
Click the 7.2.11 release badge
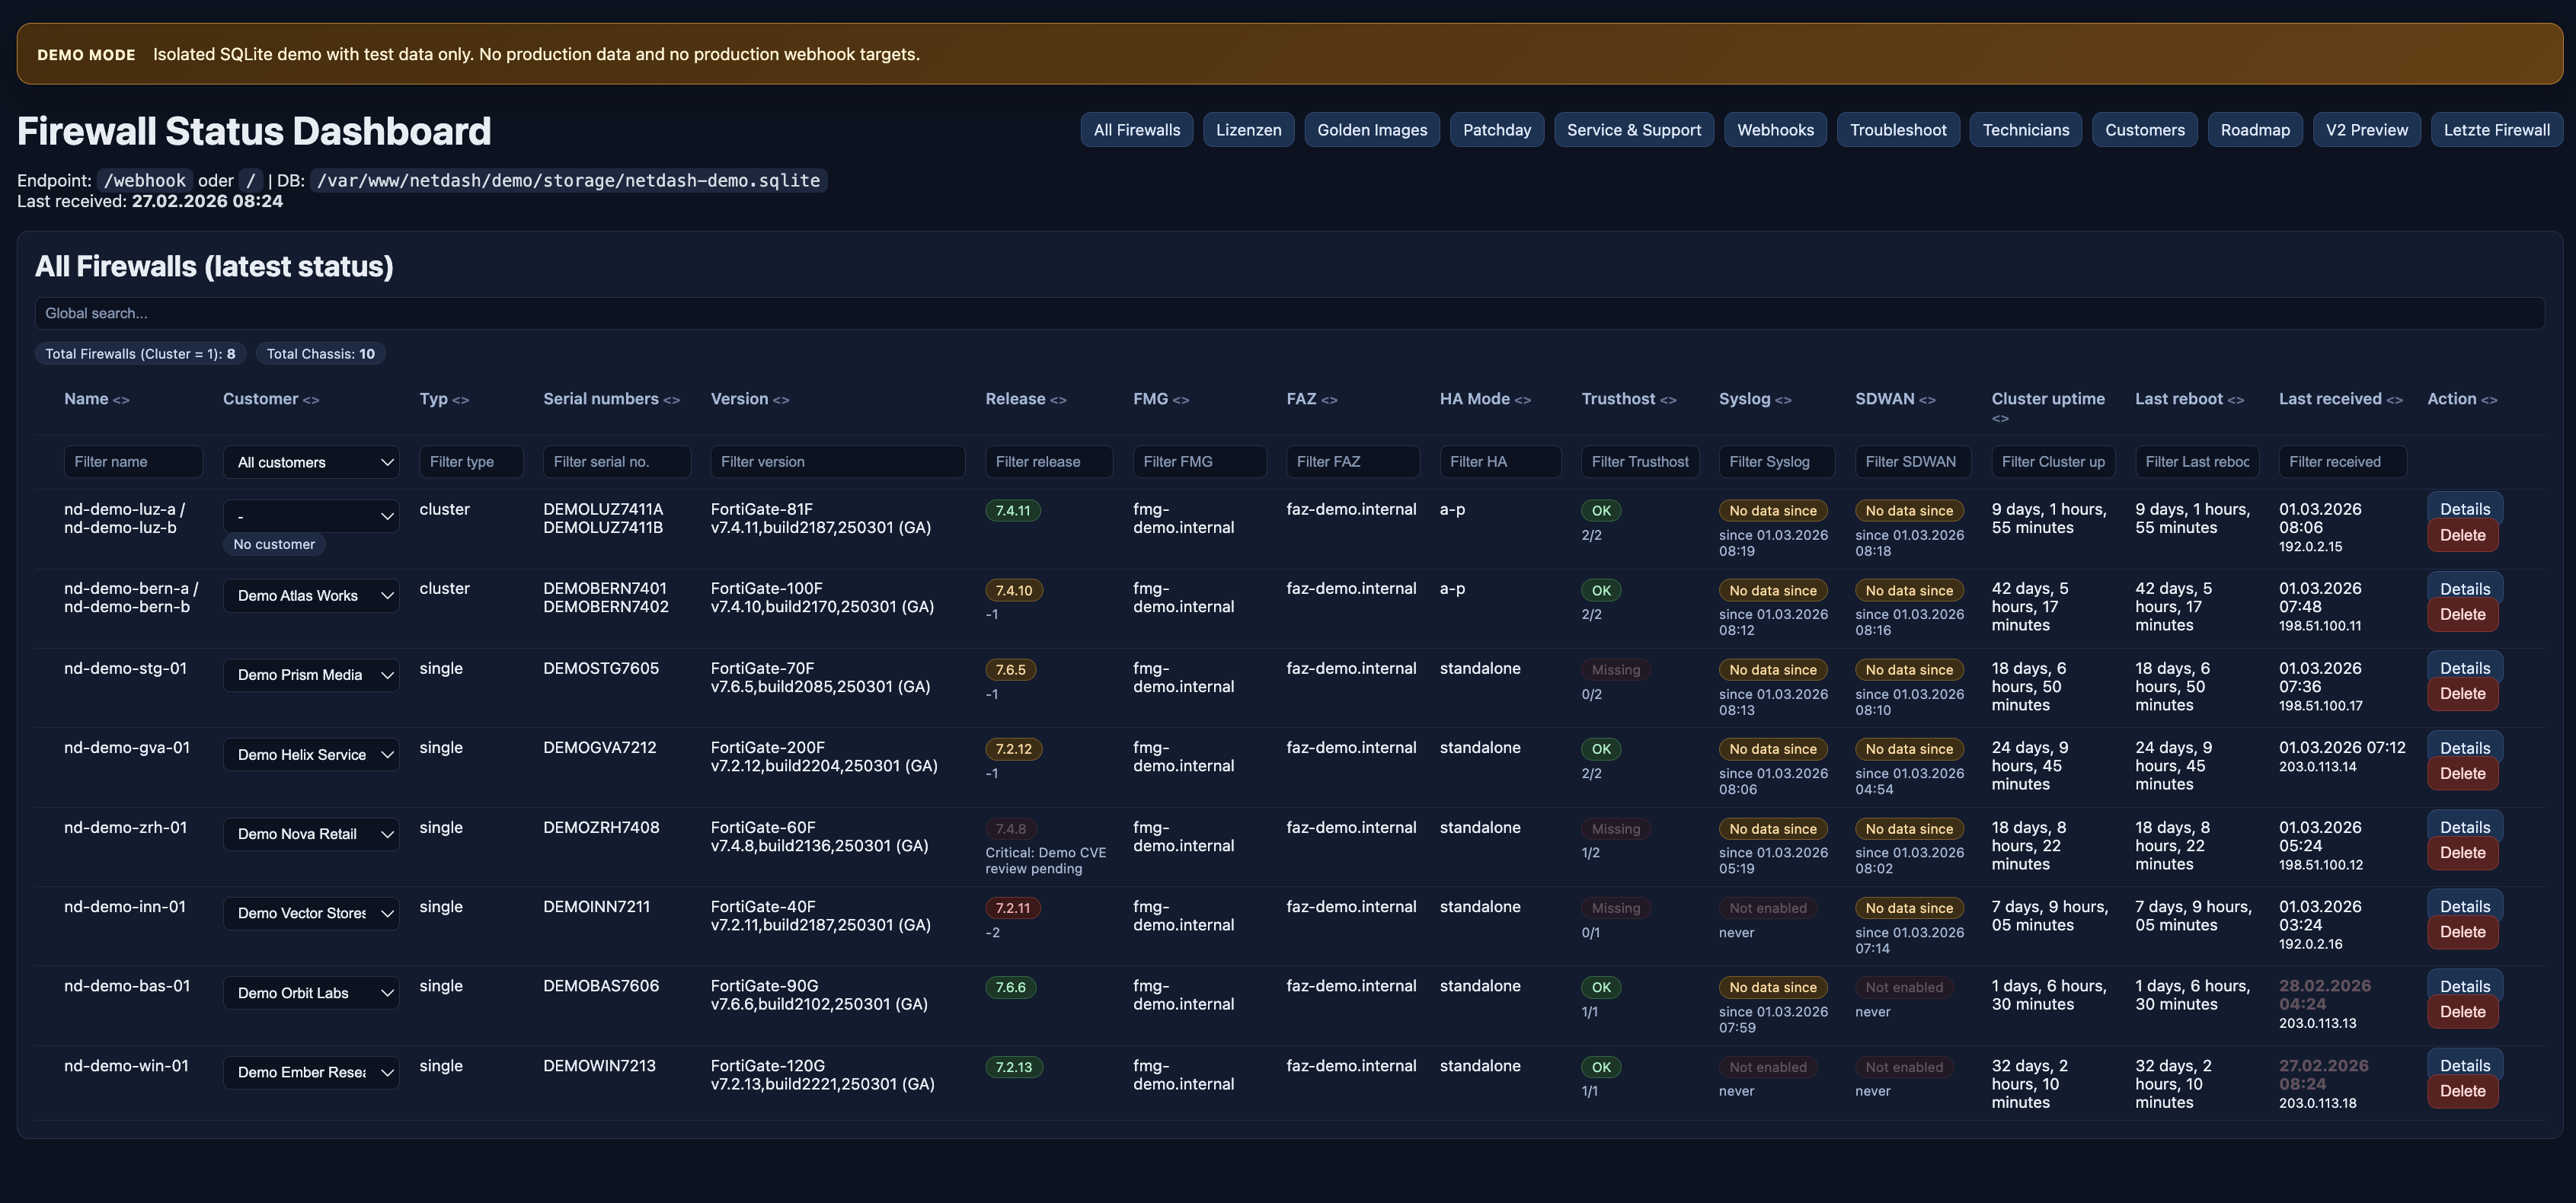tap(1012, 908)
